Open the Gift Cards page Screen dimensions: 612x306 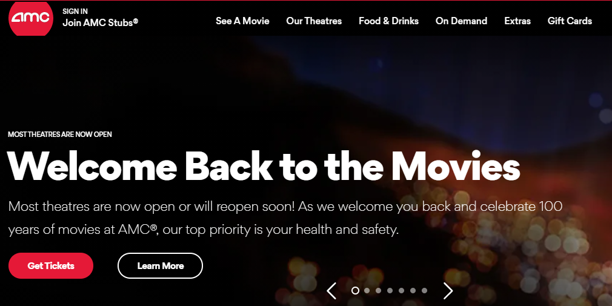(x=570, y=21)
